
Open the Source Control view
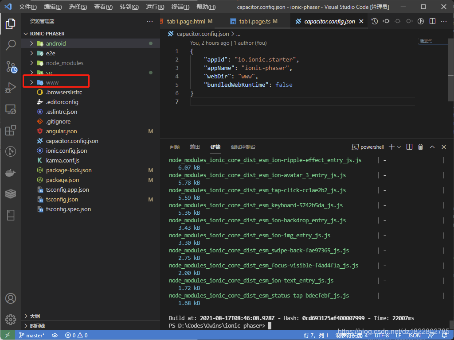[x=11, y=66]
